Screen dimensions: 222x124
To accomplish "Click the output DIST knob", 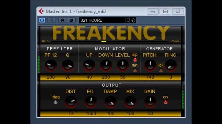I will (x=71, y=102).
